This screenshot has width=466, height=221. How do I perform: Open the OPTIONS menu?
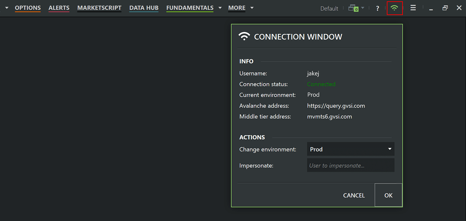[x=28, y=8]
